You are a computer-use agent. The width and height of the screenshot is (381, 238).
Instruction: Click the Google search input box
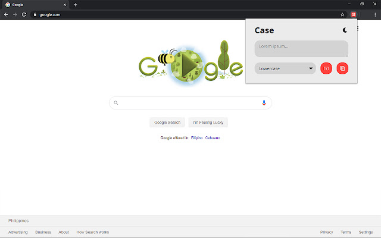tap(190, 103)
